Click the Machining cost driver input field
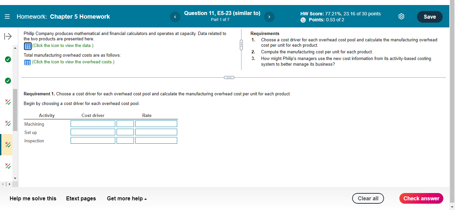The image size is (455, 210). pyautogui.click(x=93, y=123)
